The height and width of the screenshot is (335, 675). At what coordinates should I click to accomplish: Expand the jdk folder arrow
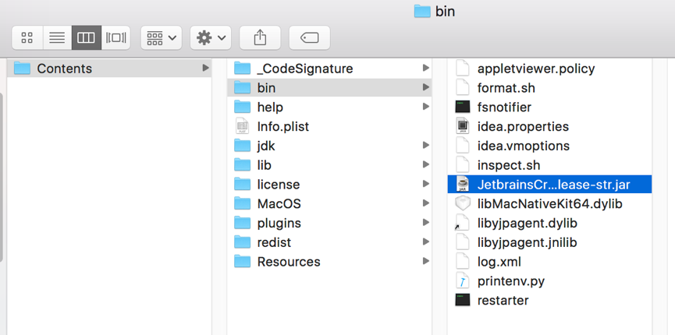426,146
